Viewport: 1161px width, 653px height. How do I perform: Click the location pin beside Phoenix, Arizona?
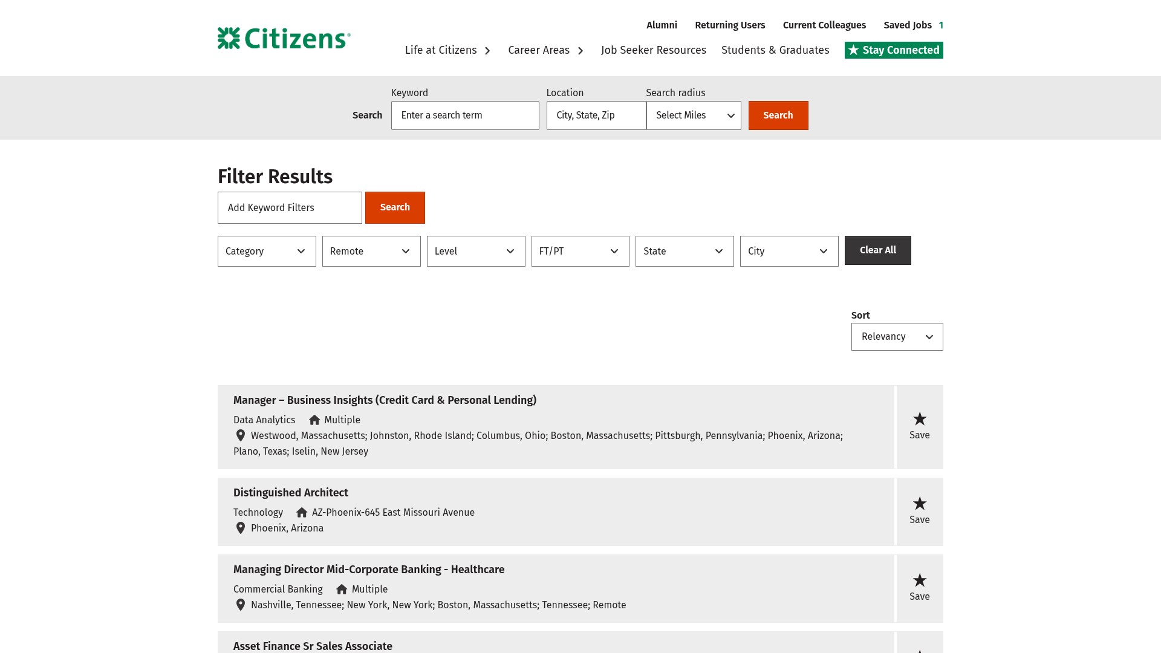tap(241, 528)
